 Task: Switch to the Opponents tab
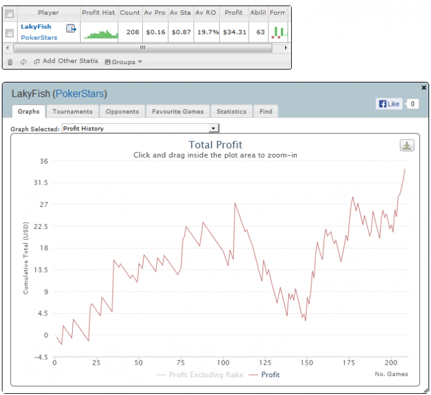point(123,111)
